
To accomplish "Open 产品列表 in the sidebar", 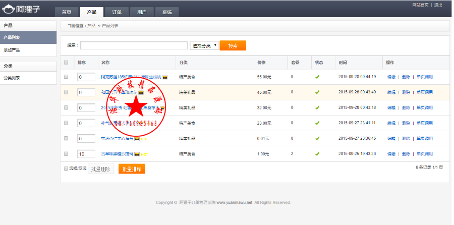I will tap(28, 38).
